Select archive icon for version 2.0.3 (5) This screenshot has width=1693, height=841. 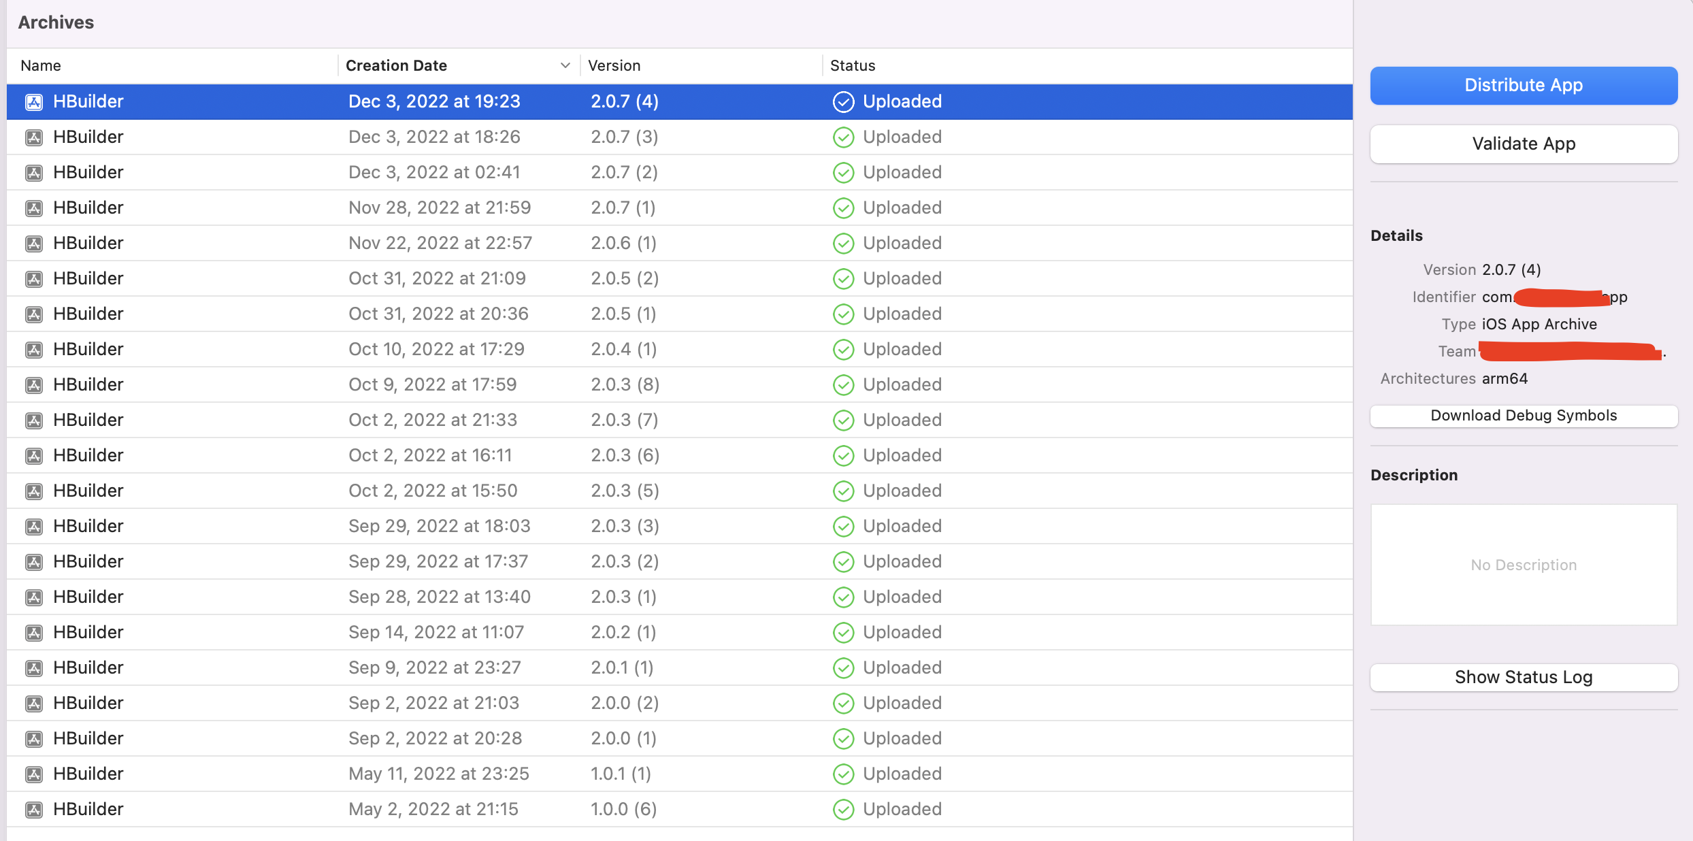click(x=34, y=491)
